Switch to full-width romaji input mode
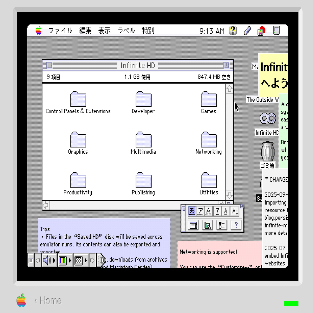Screen dimensions: 313x313 [x=209, y=211]
